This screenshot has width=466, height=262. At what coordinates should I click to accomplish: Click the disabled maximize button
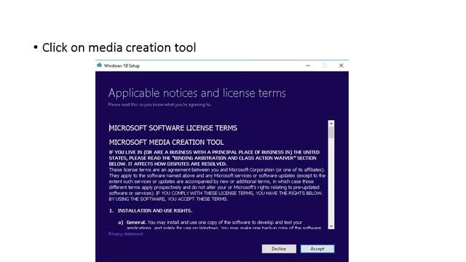[x=324, y=65]
